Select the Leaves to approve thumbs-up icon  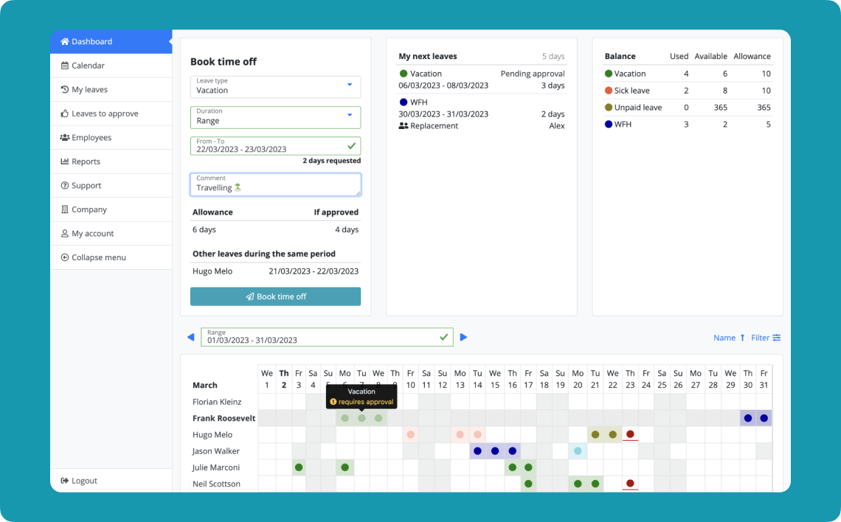point(65,113)
